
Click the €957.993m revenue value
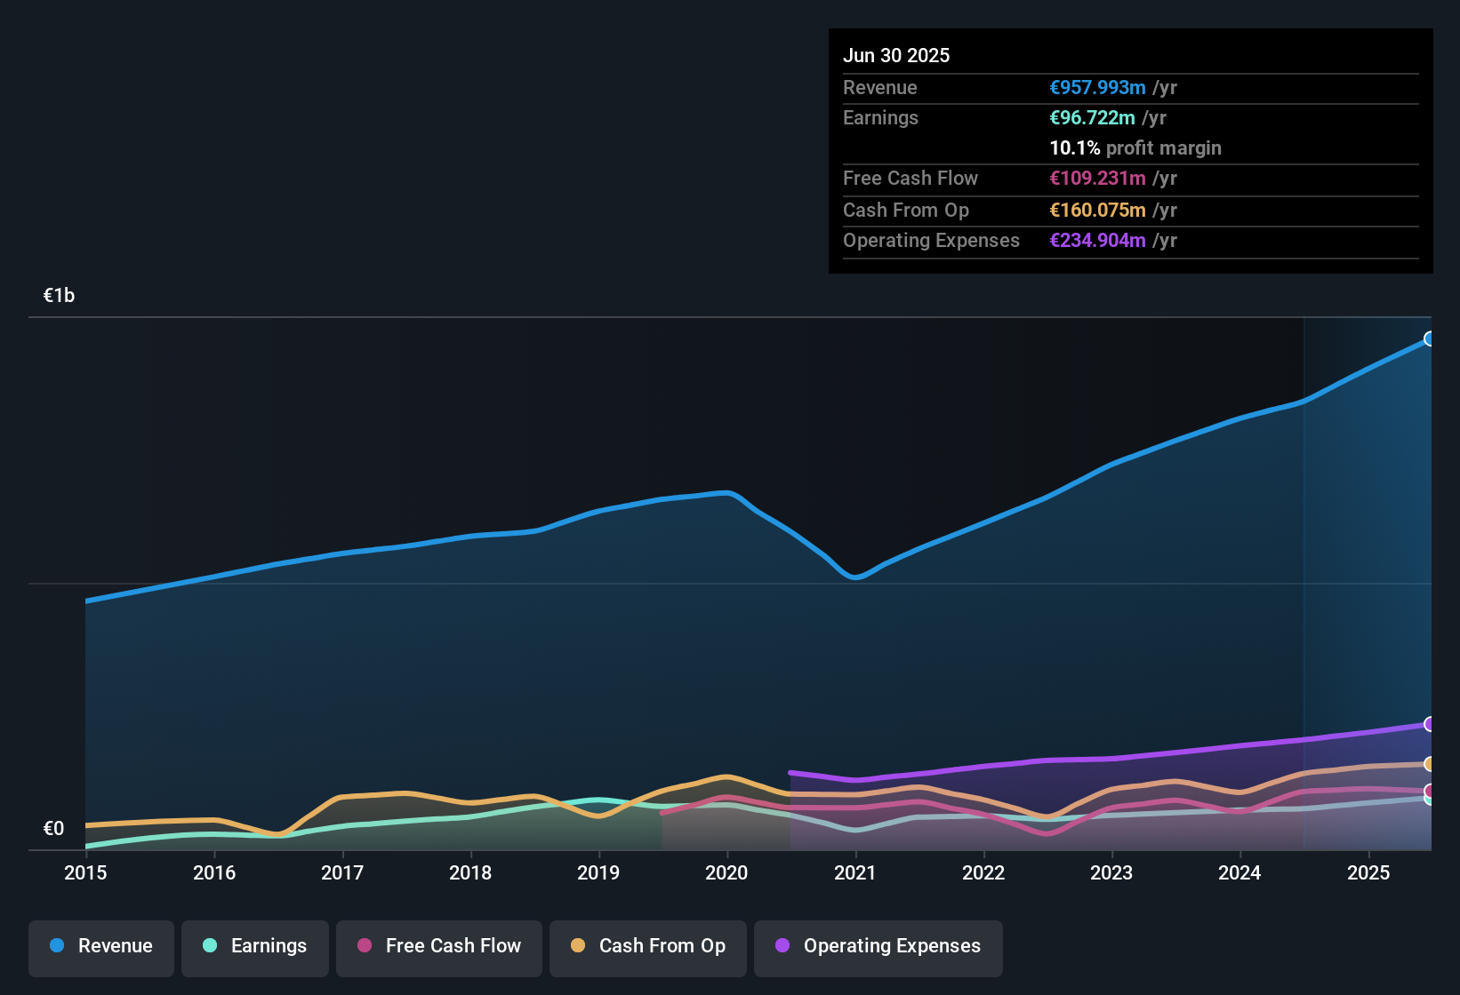coord(1097,88)
